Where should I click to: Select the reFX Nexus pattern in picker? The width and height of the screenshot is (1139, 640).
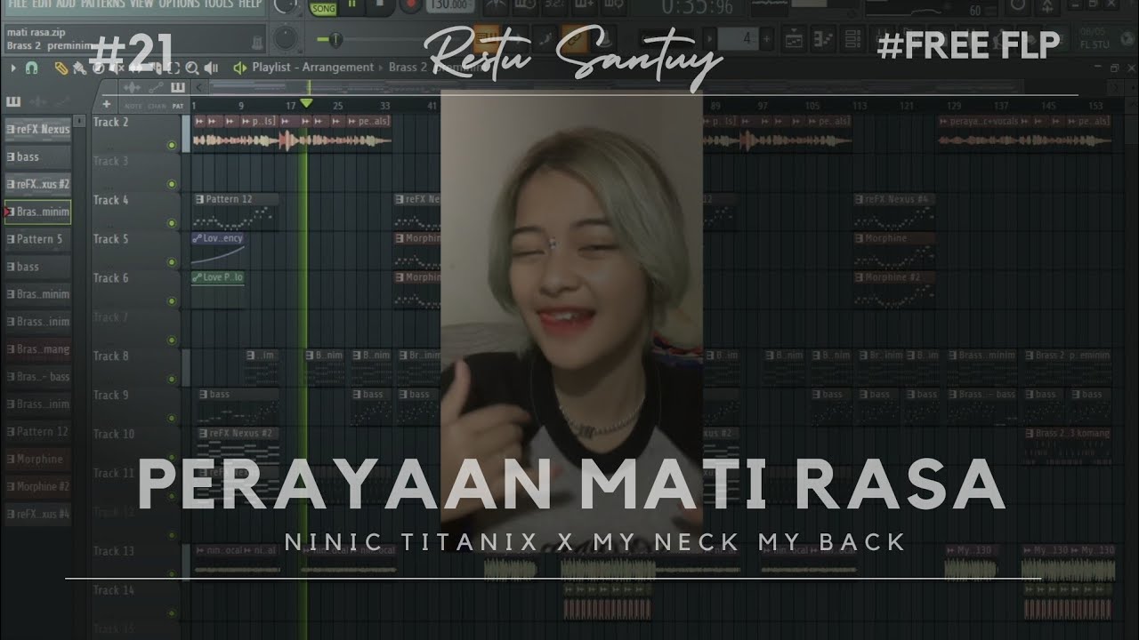(x=37, y=129)
